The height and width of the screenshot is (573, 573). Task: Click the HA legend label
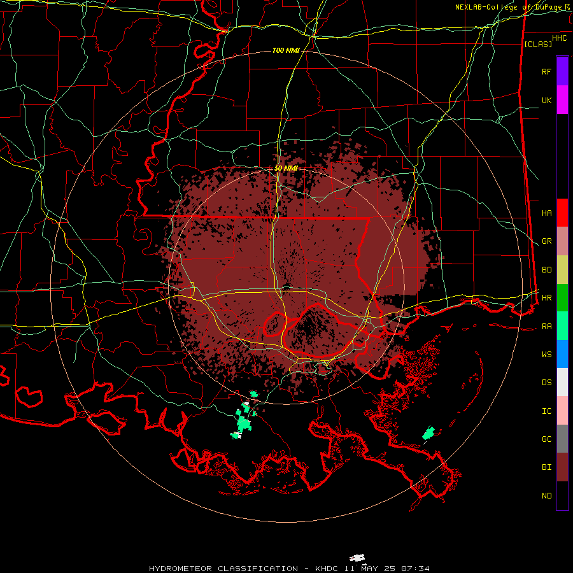coord(546,213)
